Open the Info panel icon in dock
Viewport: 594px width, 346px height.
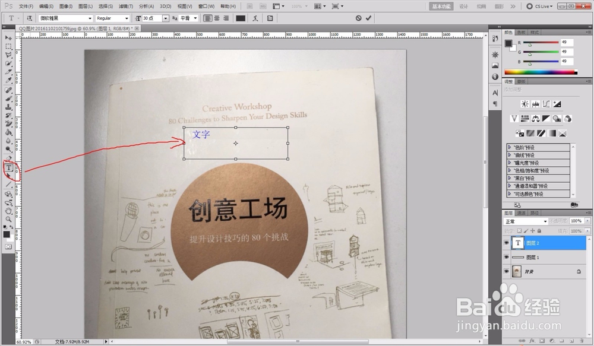[x=495, y=77]
